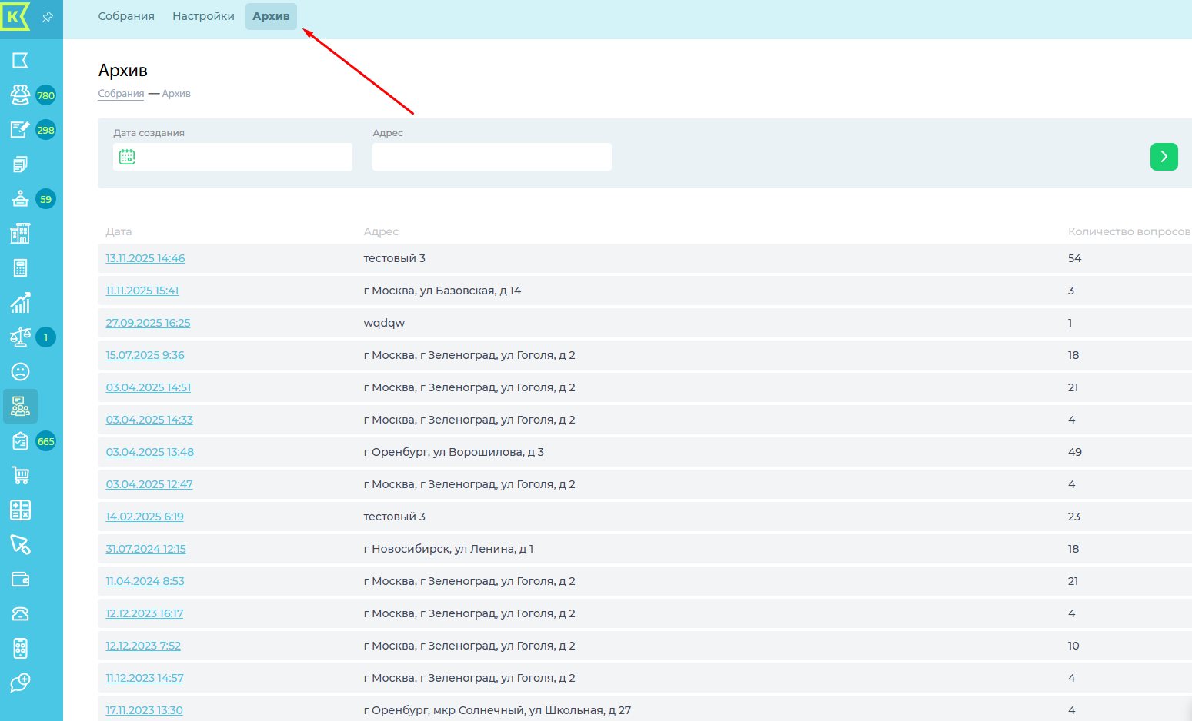Click the K logo in top corner
Screen dimensions: 1192x721
point(15,16)
